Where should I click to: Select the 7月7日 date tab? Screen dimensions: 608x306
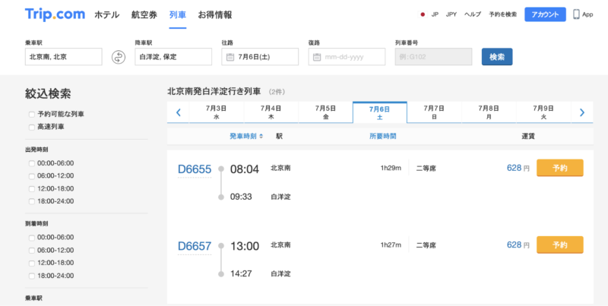(434, 112)
